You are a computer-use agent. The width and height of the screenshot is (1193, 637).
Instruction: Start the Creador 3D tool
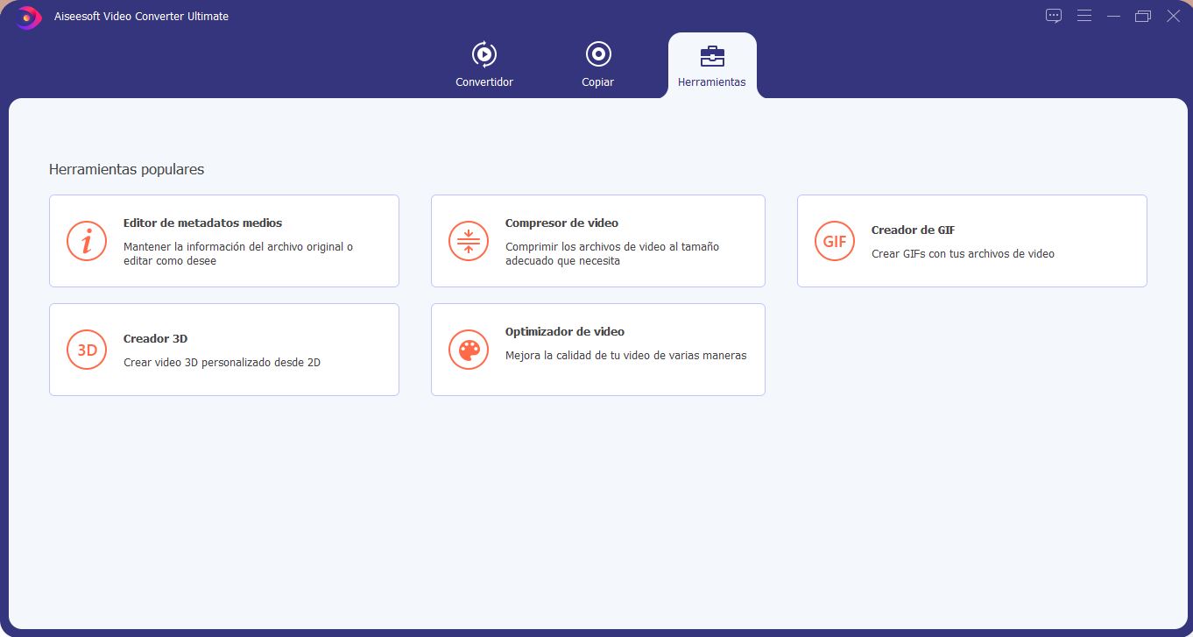[x=155, y=339]
